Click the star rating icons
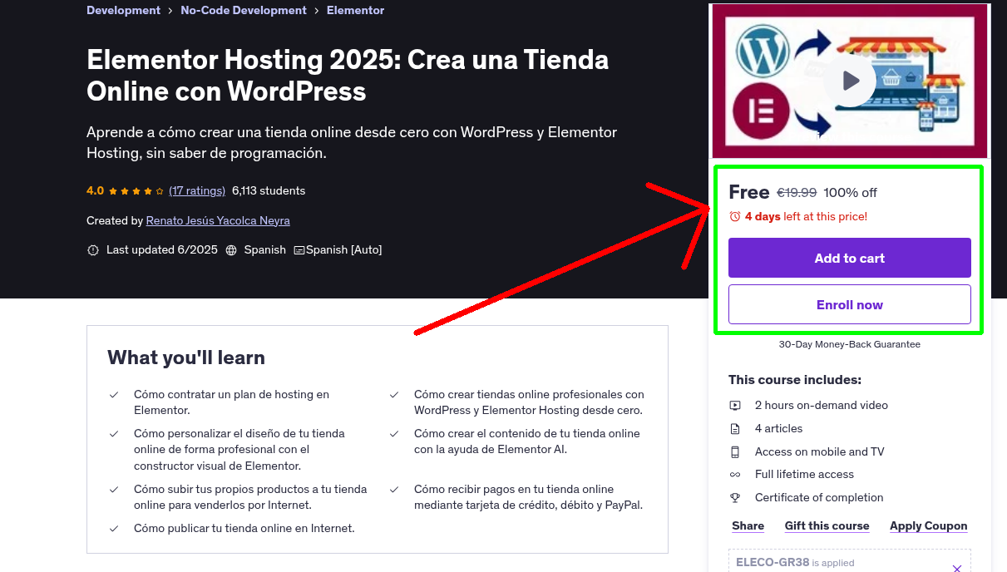The image size is (1007, 572). (136, 190)
